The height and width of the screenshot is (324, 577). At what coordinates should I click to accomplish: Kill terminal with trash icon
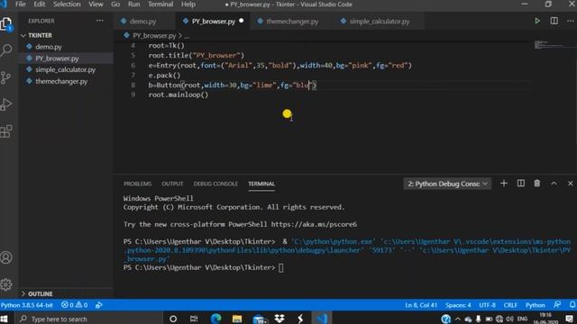(x=537, y=184)
